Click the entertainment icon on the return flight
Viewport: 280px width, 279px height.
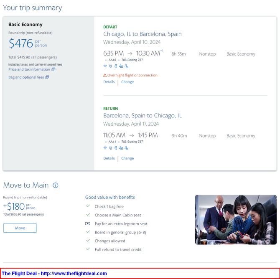click(x=121, y=148)
